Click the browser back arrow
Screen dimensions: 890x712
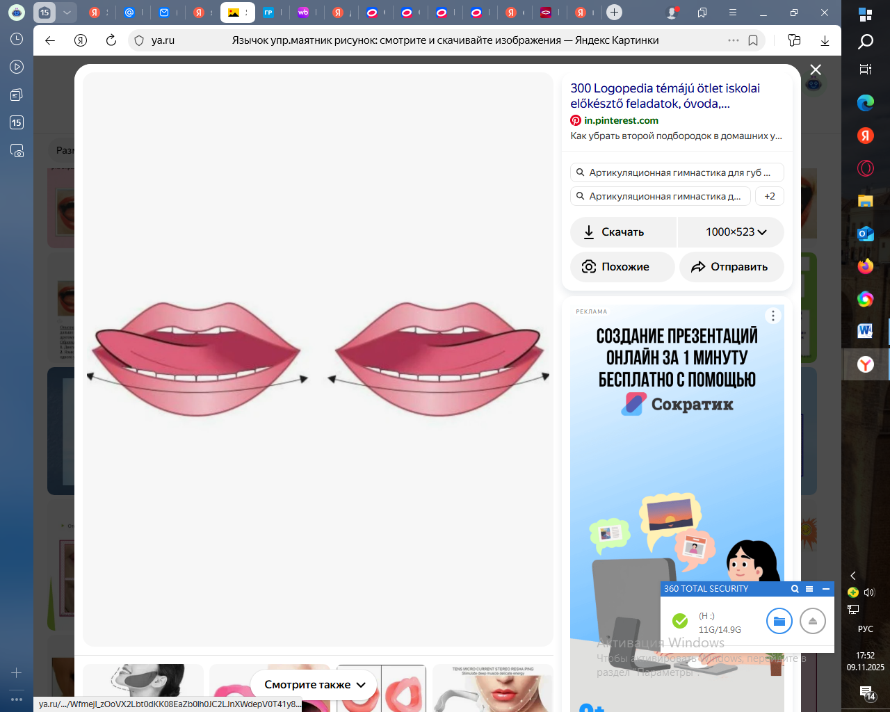pyautogui.click(x=50, y=40)
